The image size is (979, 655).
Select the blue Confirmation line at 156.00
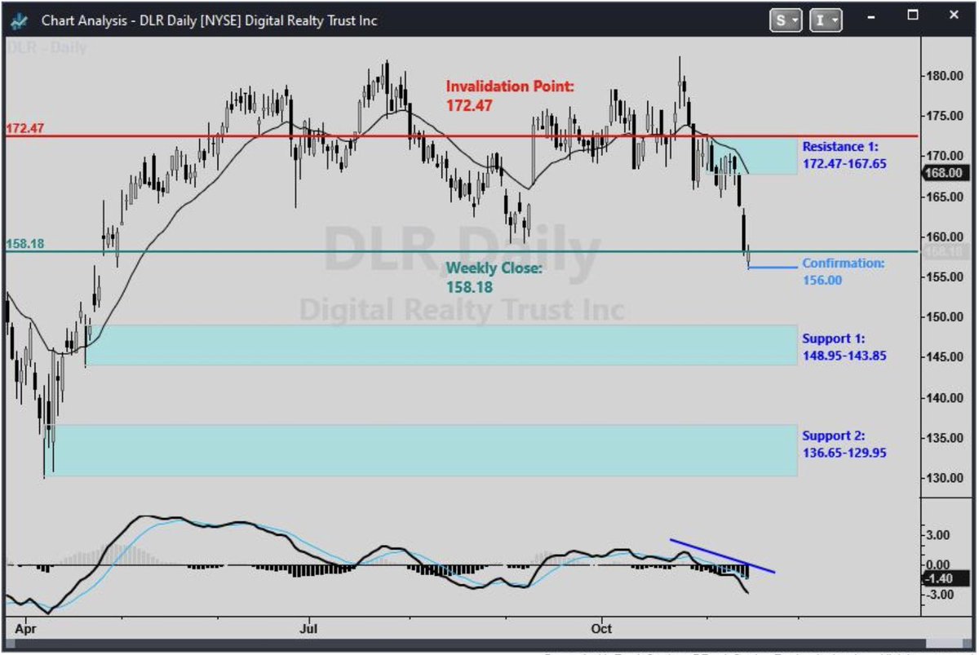(773, 268)
